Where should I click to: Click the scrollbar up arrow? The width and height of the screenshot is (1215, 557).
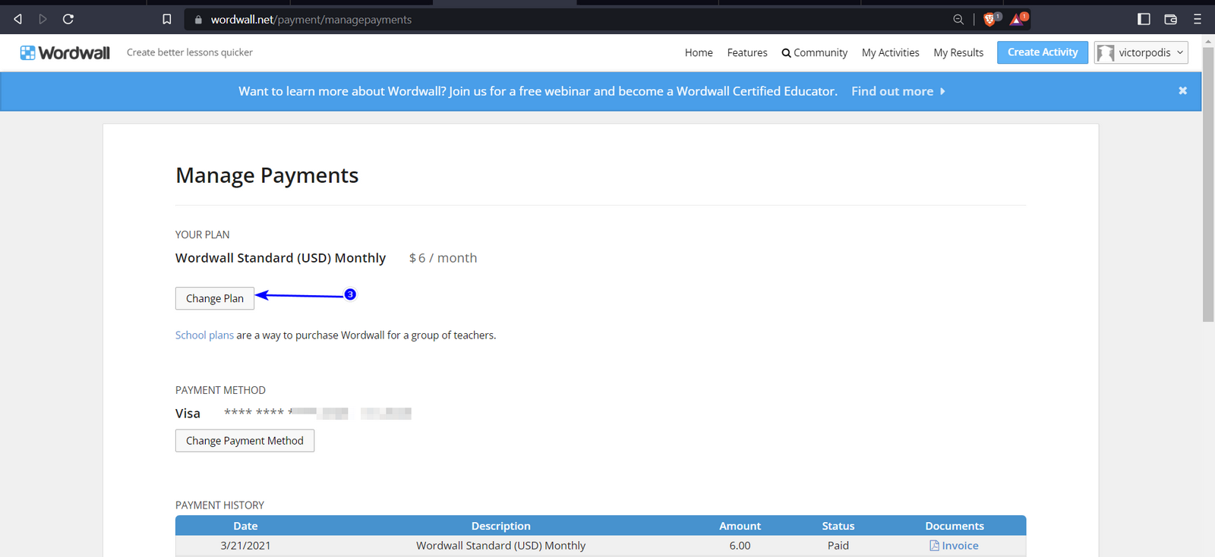[x=1208, y=41]
